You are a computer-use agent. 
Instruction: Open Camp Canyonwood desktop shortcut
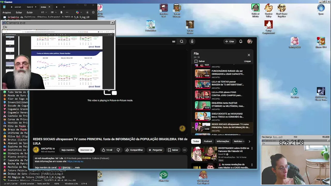pos(268,27)
